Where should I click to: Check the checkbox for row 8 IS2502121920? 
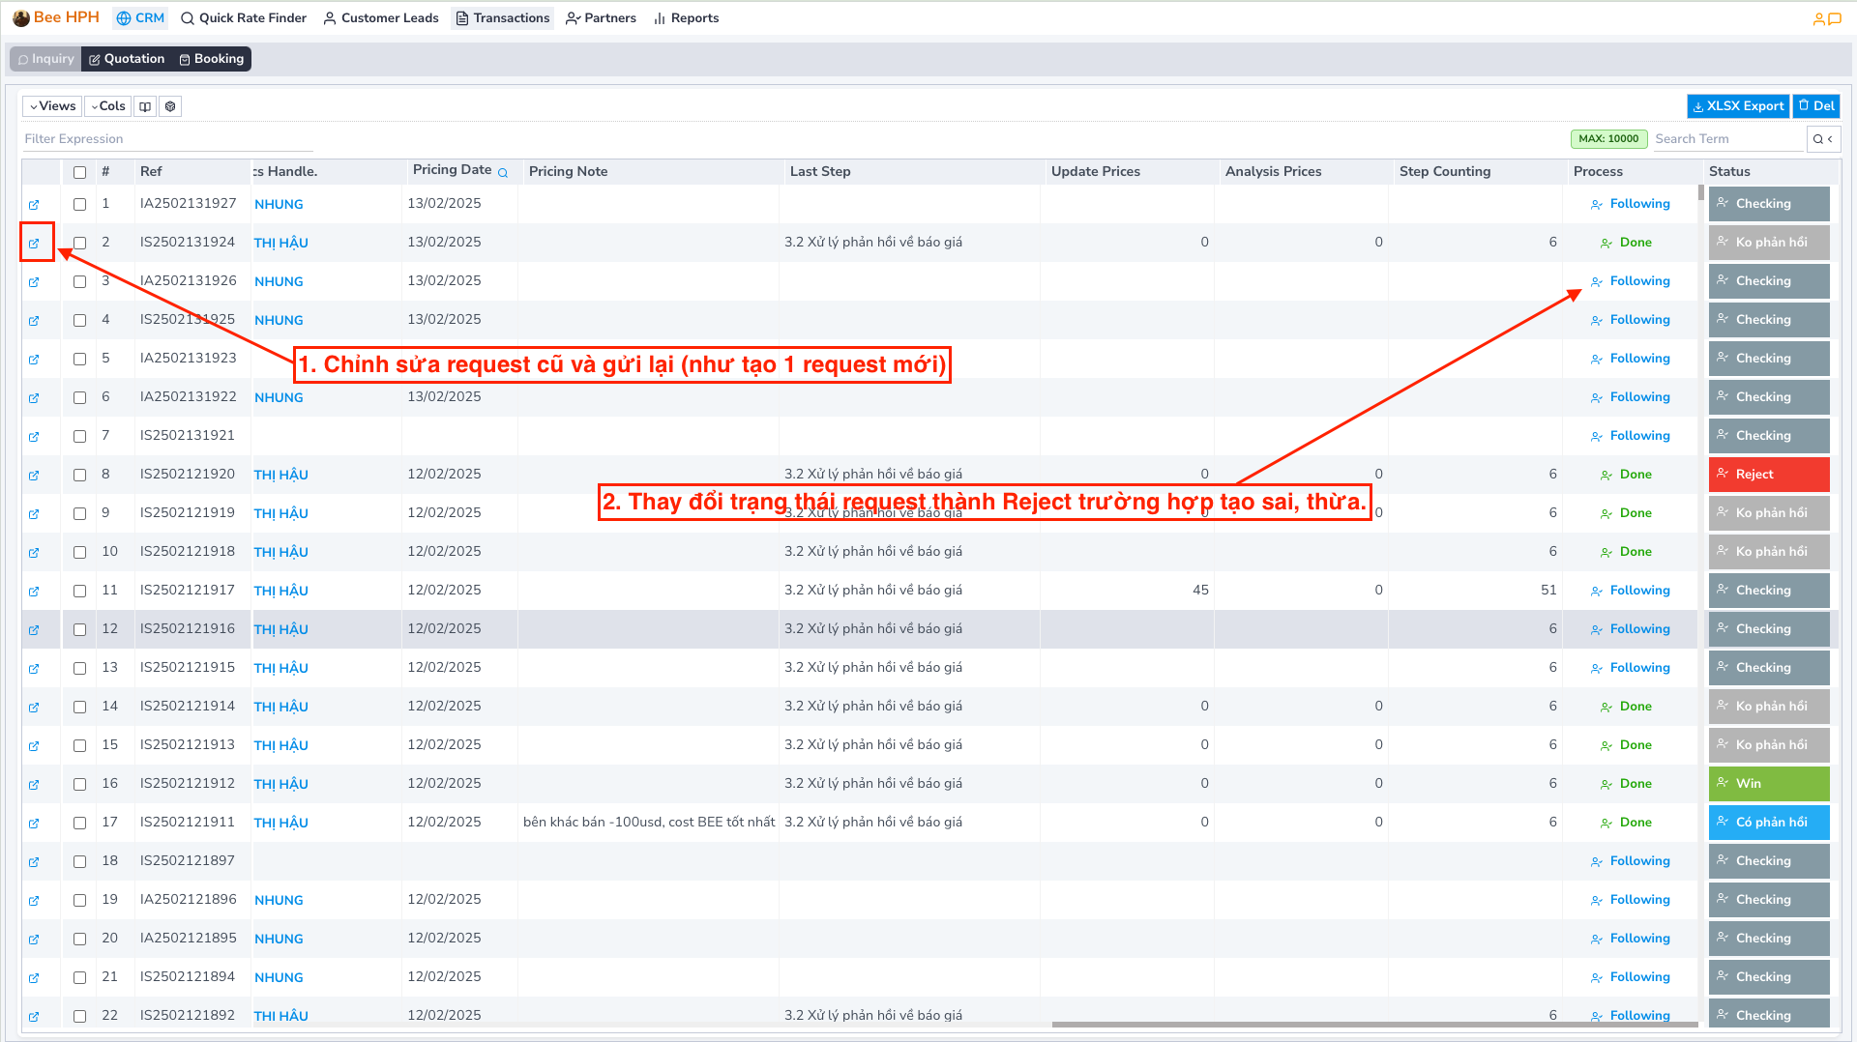(x=79, y=475)
